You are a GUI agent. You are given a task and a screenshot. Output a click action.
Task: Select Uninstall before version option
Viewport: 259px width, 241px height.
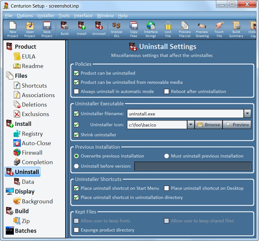76,166
